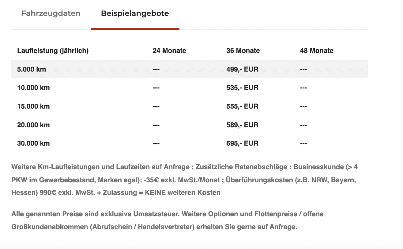The image size is (403, 249).
Task: Click the 48 Monate dash in 30.000 km row
Action: 303,143
